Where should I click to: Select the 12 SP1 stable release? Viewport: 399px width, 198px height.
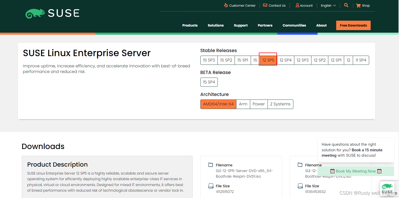click(336, 60)
